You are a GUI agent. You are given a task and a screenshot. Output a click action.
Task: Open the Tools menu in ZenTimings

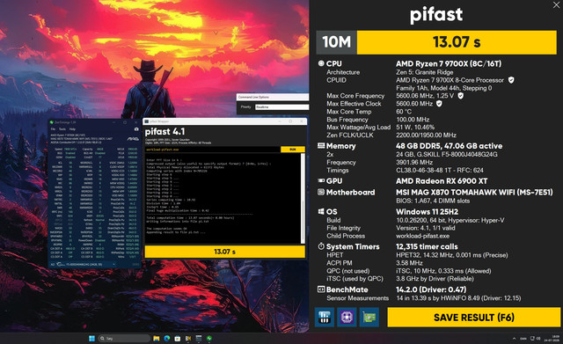click(62, 129)
